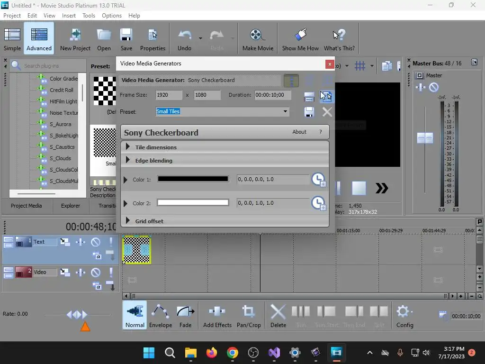Screen dimensions: 485x364
Task: Close the Video Media Generators dialog
Action: (x=330, y=64)
